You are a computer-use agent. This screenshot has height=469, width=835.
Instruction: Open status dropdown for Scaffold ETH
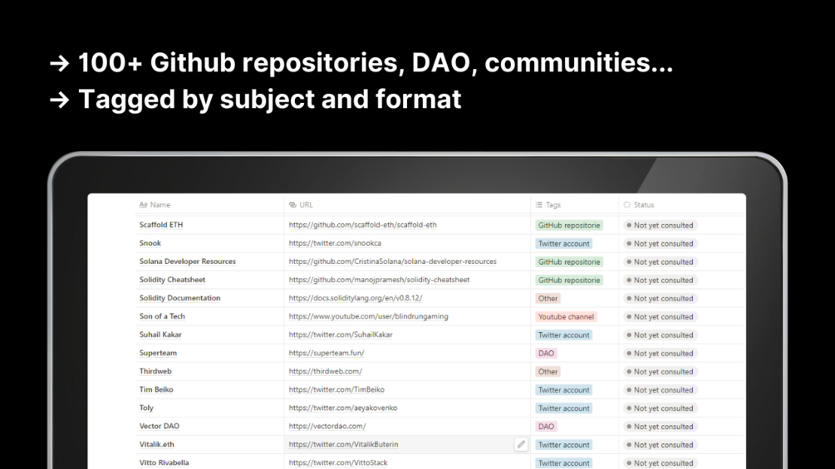tap(660, 226)
